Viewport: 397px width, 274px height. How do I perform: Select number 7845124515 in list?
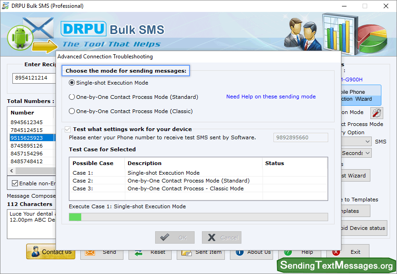(32, 130)
